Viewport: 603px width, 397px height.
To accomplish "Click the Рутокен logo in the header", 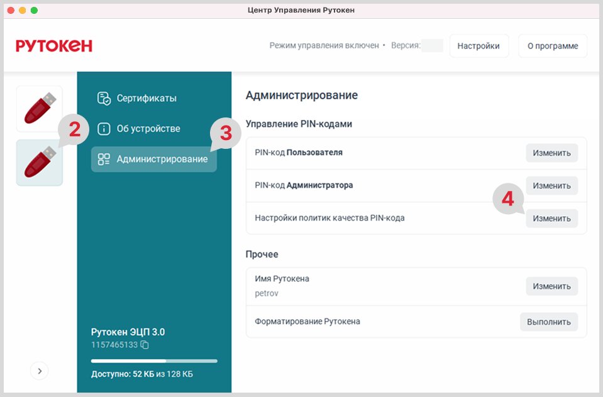I will pyautogui.click(x=54, y=46).
